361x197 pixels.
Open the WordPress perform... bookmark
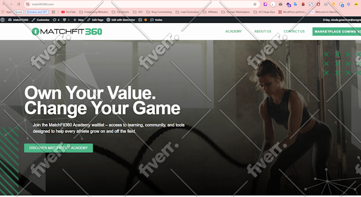(x=293, y=12)
